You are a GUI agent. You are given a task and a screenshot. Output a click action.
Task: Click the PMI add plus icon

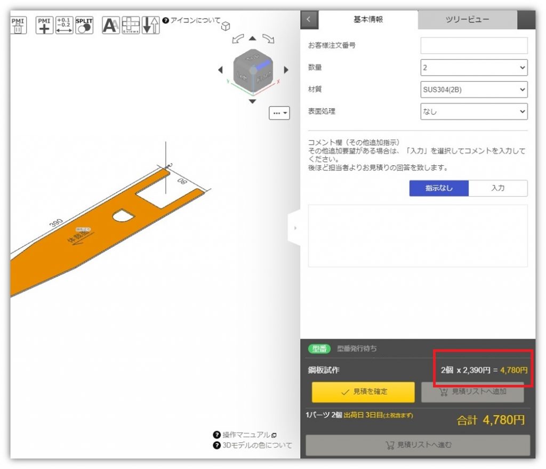[45, 25]
